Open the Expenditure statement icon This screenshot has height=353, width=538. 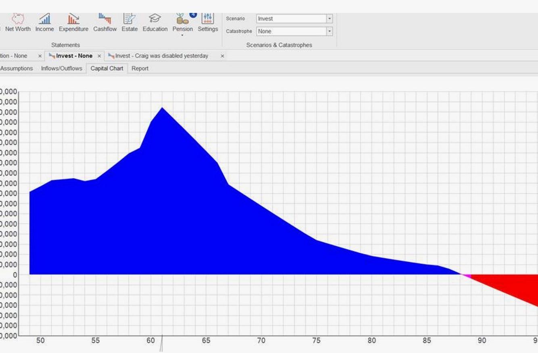point(73,19)
